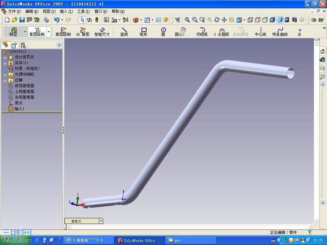Switch to the PropertyManager tab

(x=14, y=45)
